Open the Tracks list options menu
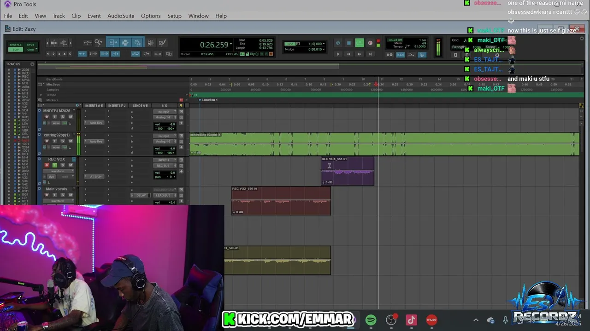Viewport: 590px width, 331px height. click(x=32, y=64)
